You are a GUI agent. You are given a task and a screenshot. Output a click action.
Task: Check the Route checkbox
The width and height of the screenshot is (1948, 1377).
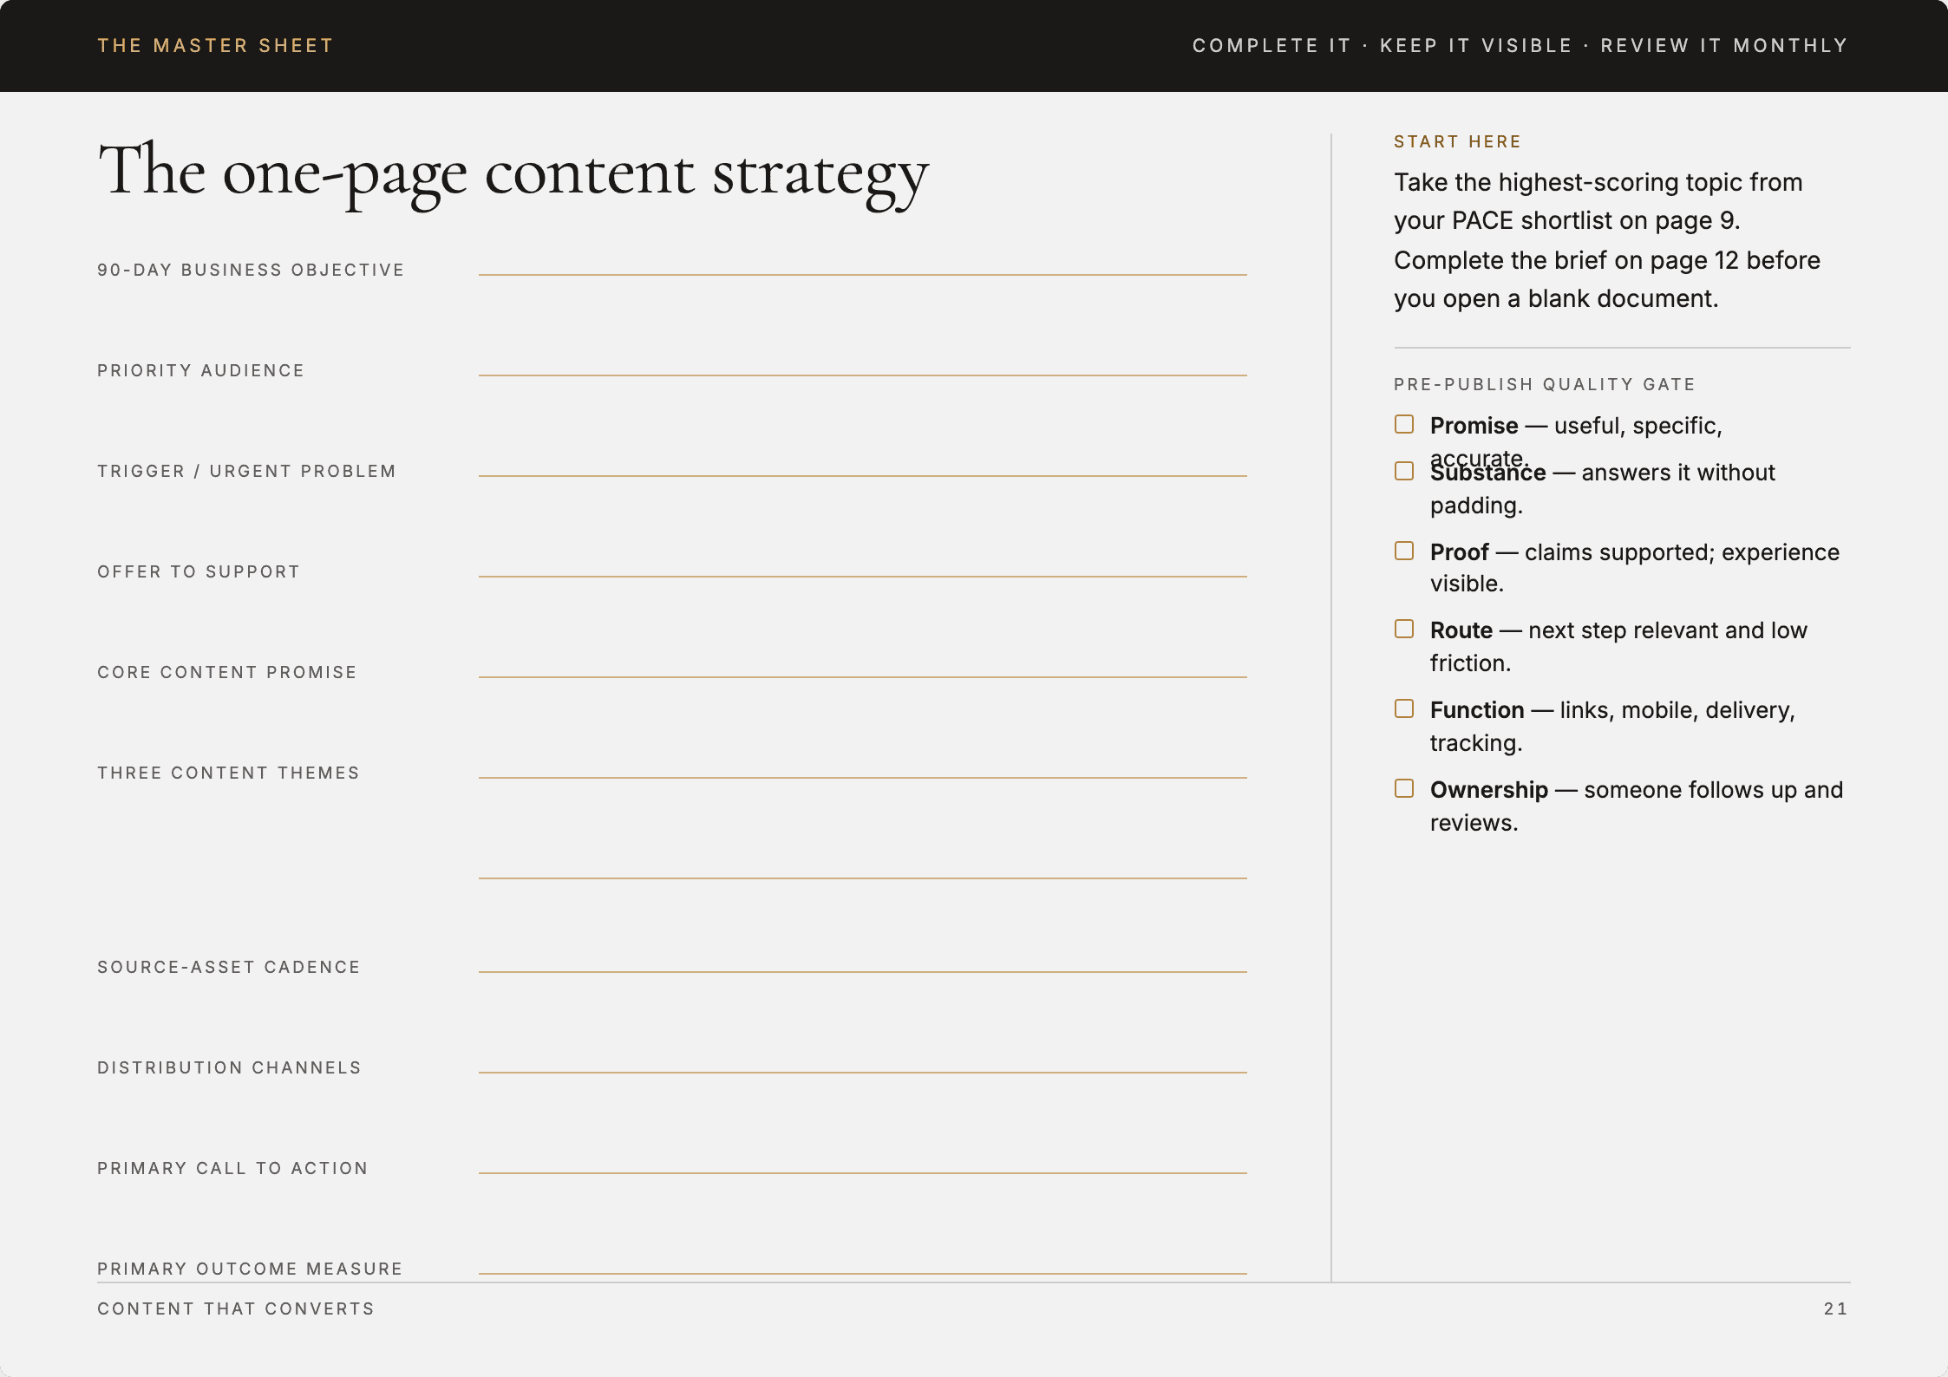[1403, 629]
